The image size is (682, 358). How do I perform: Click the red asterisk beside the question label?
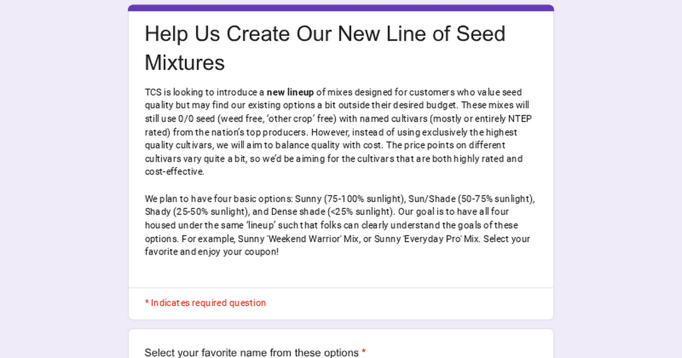[x=363, y=352]
